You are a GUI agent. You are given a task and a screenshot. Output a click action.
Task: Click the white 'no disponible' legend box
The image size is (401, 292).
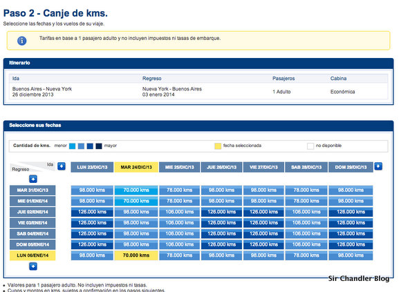click(x=310, y=146)
